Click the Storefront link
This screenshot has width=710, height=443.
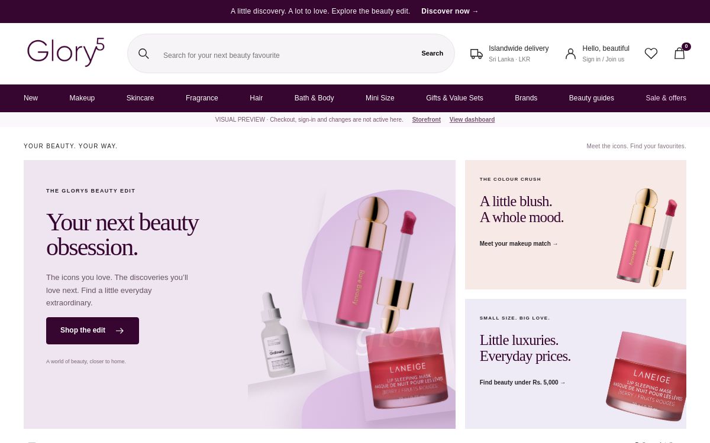pos(427,119)
